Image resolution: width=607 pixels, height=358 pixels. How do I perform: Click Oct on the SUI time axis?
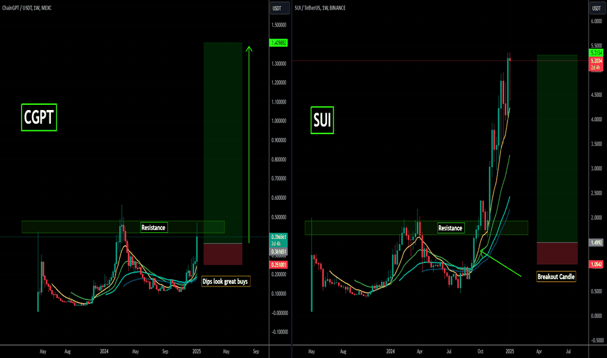pos(480,351)
